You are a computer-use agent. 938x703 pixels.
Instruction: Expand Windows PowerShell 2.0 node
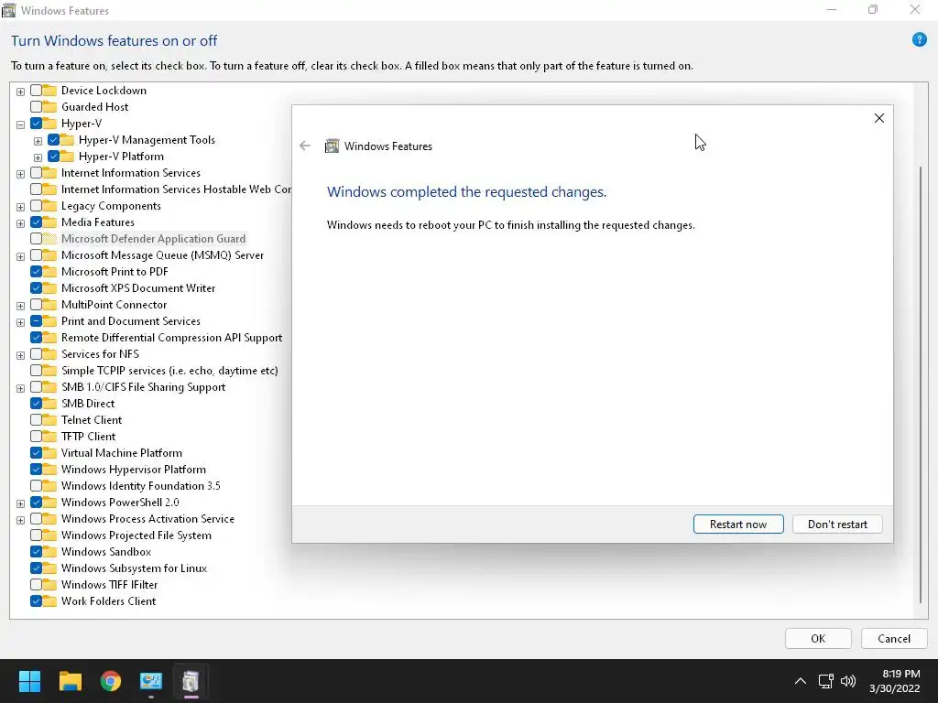[x=20, y=503]
